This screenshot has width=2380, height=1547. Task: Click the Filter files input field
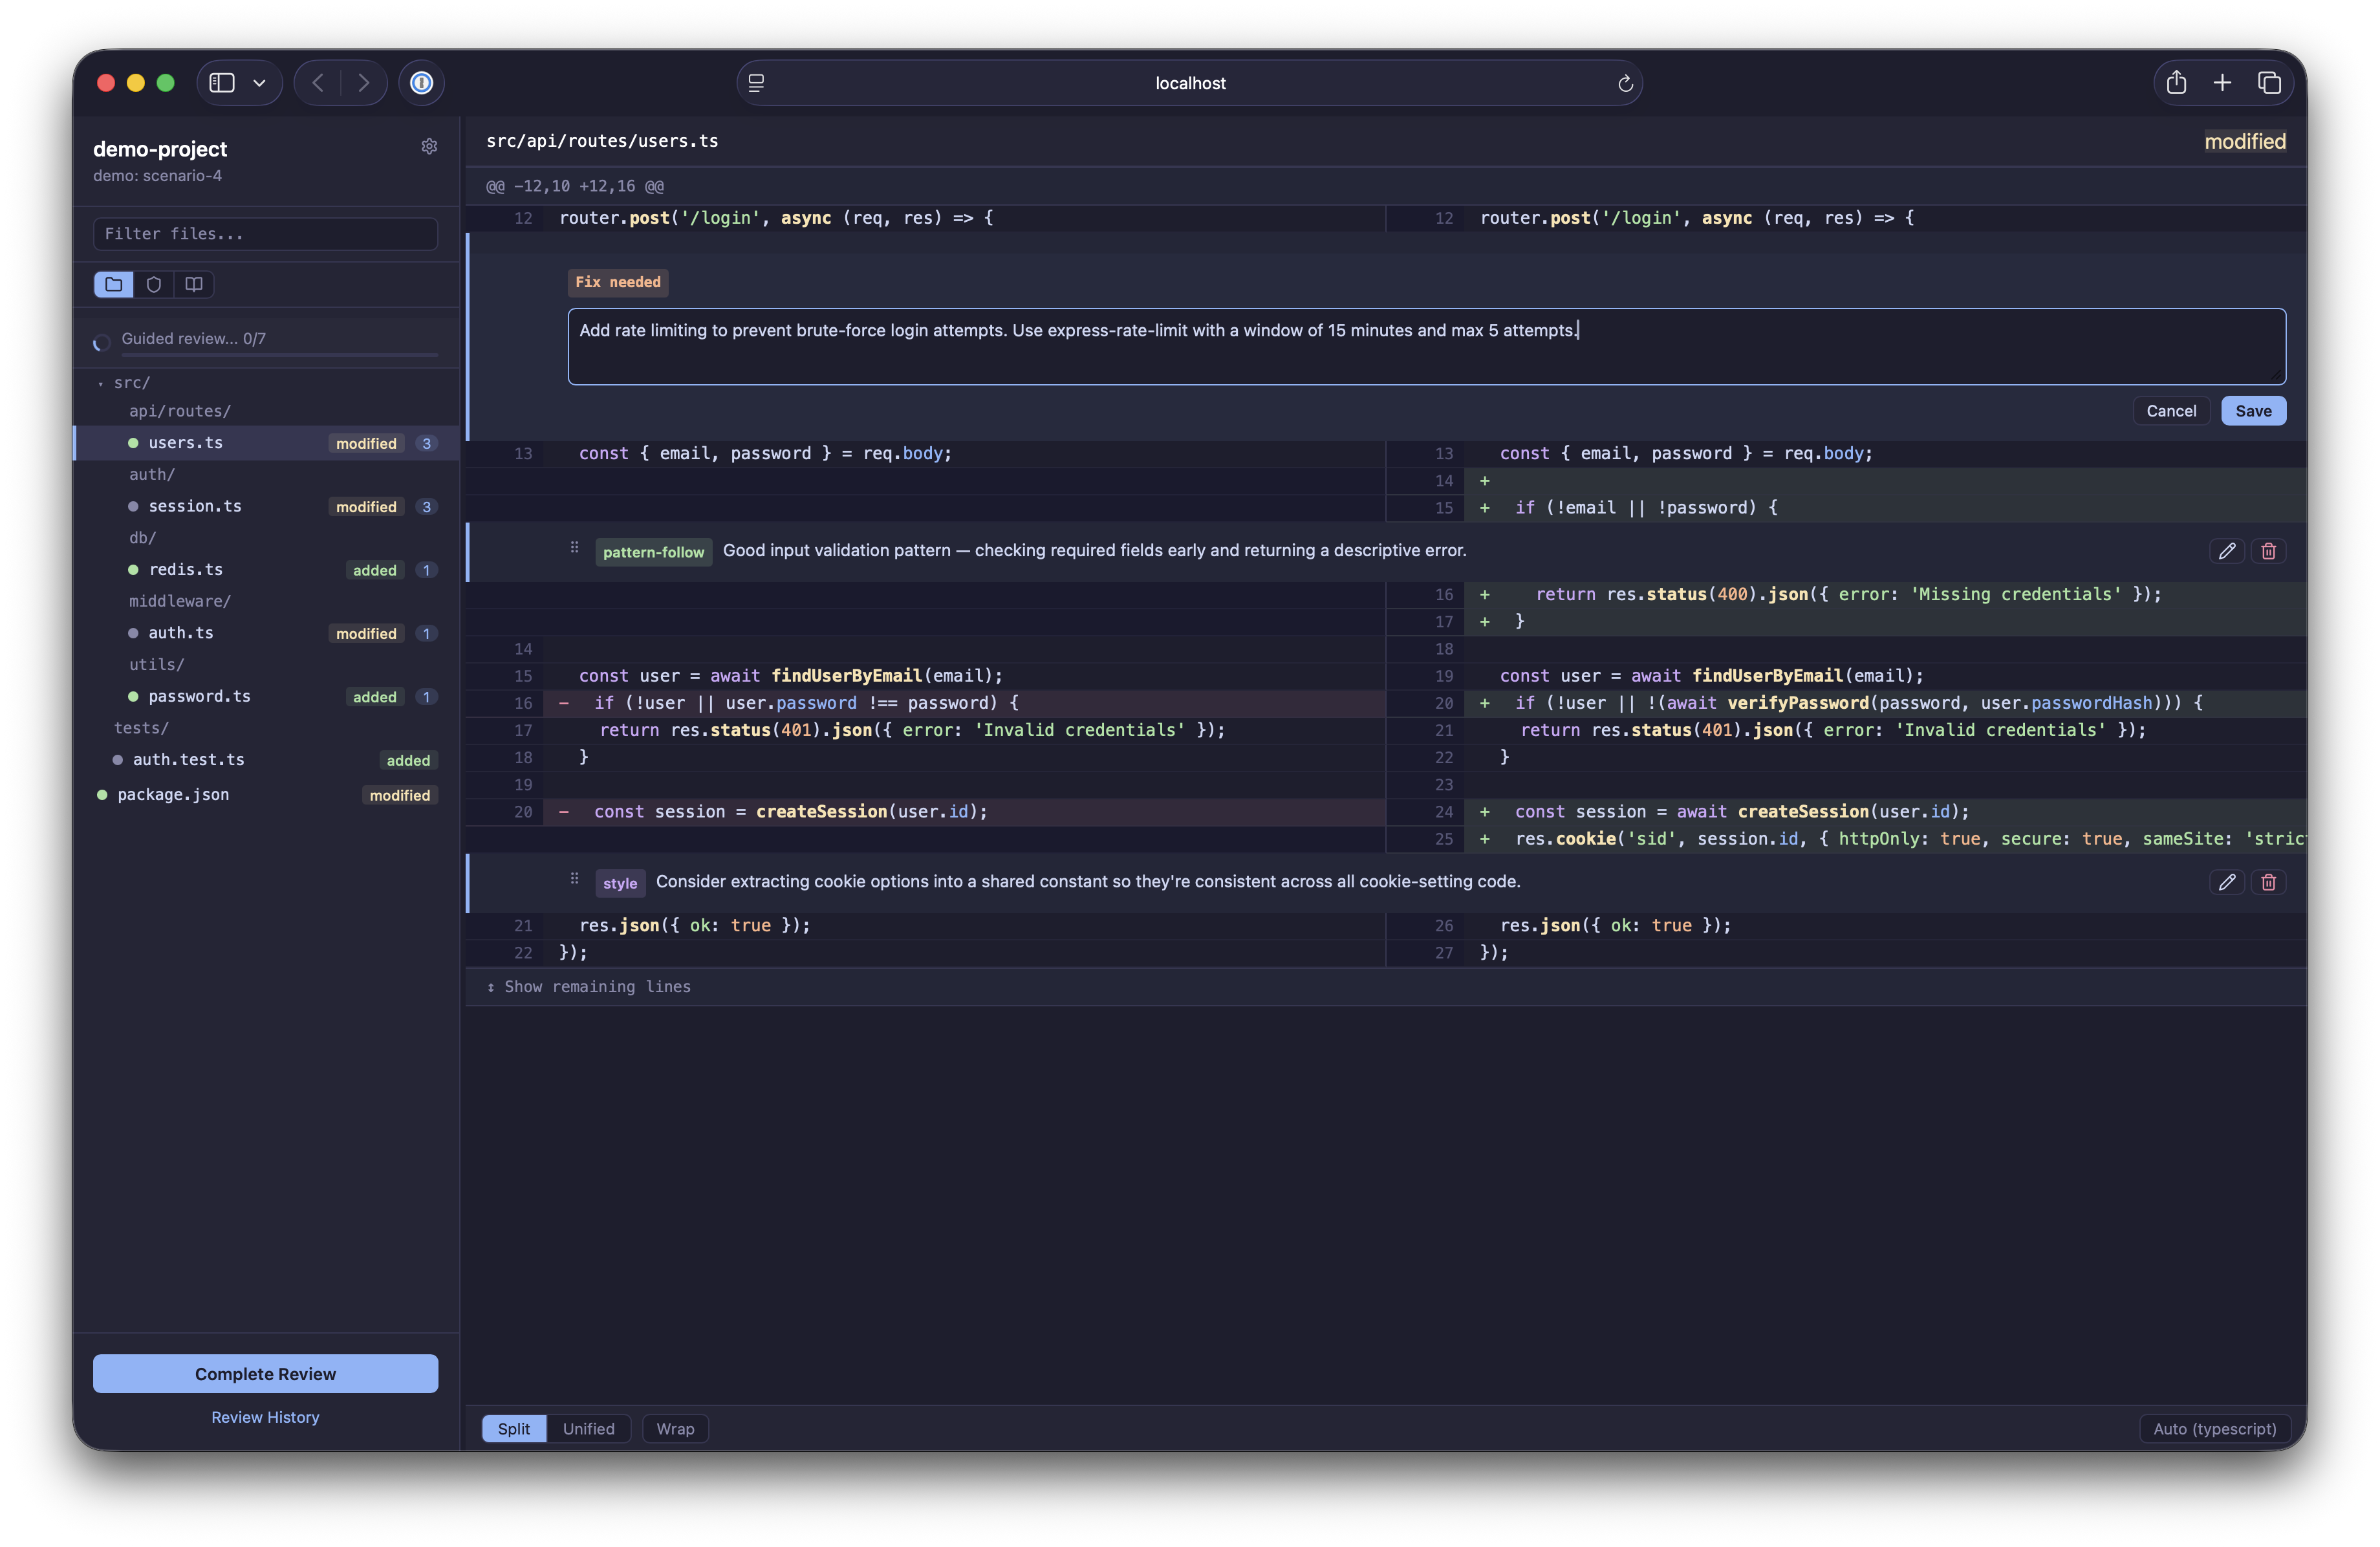pos(265,233)
